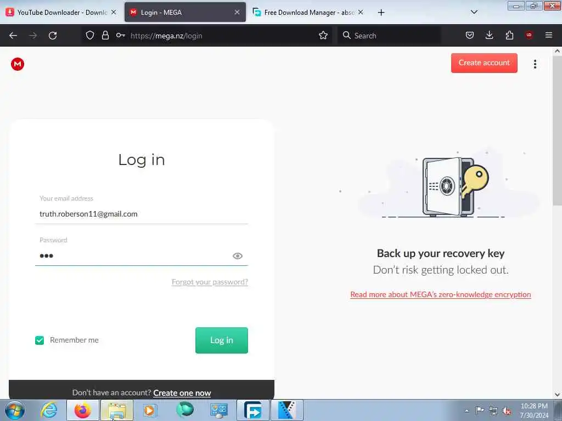562x421 pixels.
Task: Open the Forgot your password link
Action: click(210, 282)
